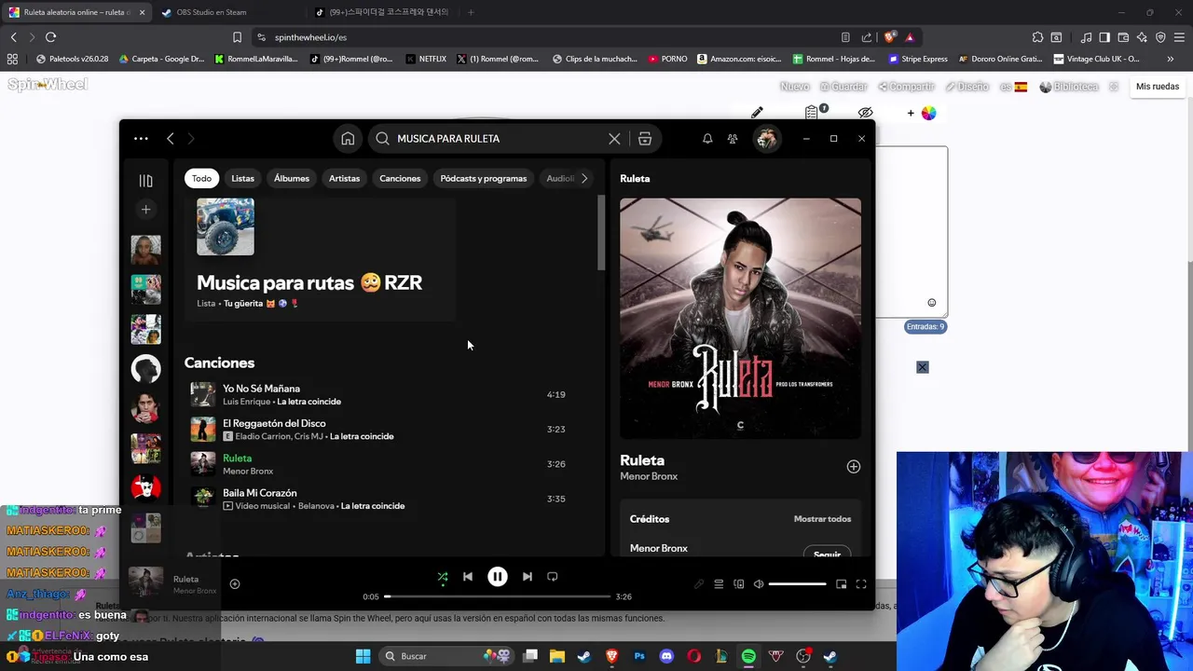
Task: Open the color wheel picker on SpinTheWheel
Action: (928, 113)
